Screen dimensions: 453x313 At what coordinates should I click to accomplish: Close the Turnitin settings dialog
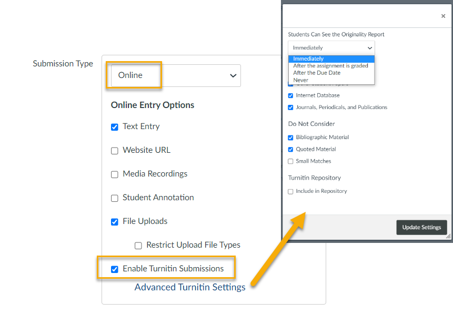[x=443, y=16]
